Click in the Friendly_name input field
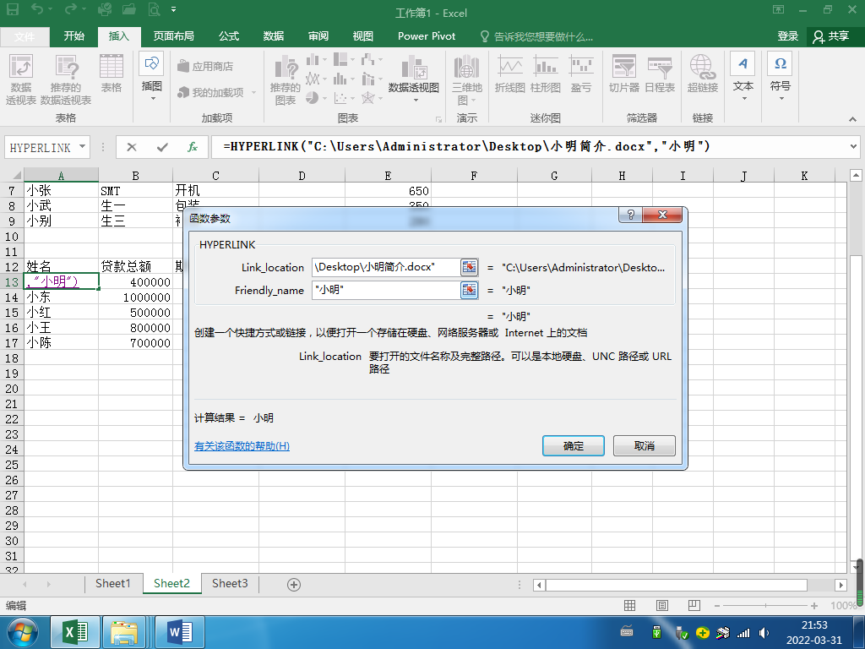Image resolution: width=865 pixels, height=649 pixels. (x=385, y=290)
